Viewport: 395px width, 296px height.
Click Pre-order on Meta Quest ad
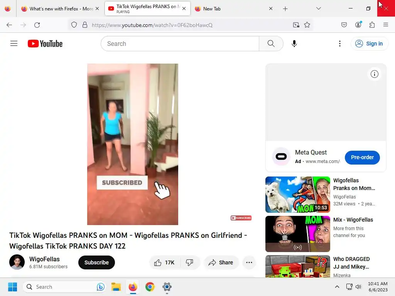tap(362, 157)
